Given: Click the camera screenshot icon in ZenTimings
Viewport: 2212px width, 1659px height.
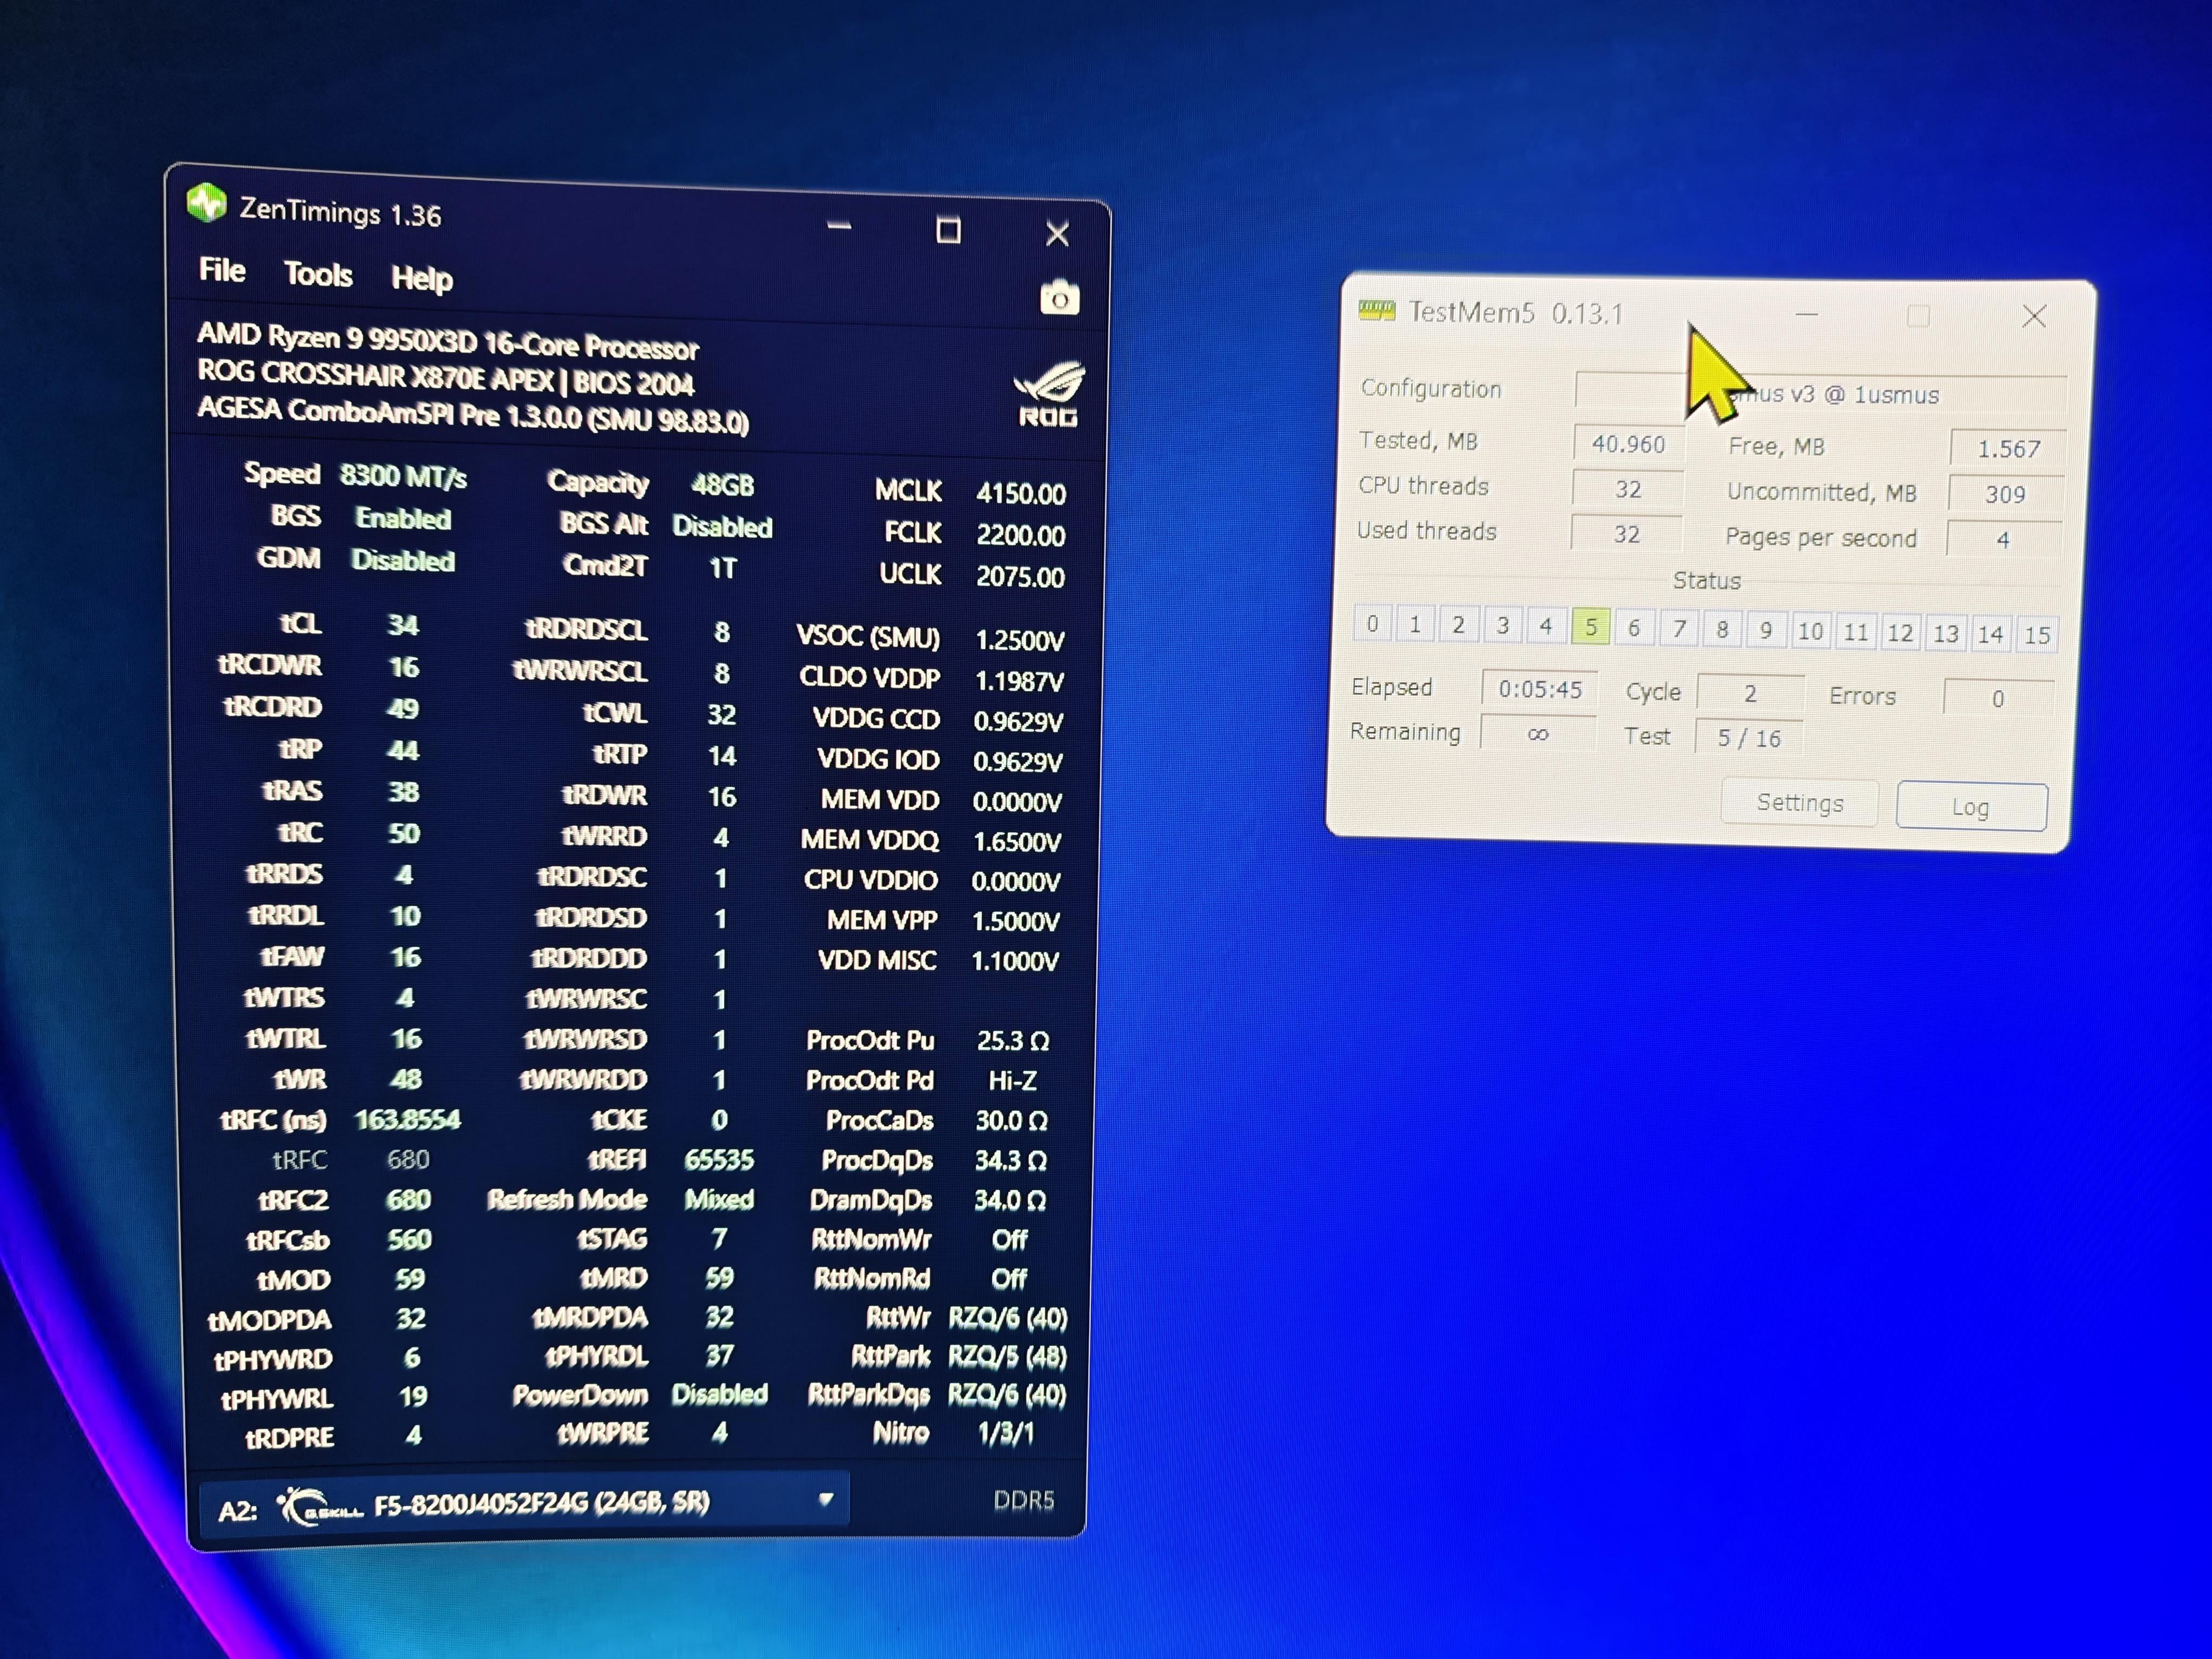Looking at the screenshot, I should coord(1059,298).
